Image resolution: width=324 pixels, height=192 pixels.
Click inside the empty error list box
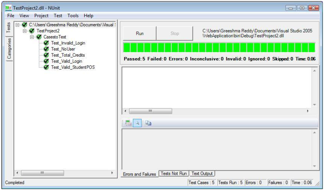217,88
